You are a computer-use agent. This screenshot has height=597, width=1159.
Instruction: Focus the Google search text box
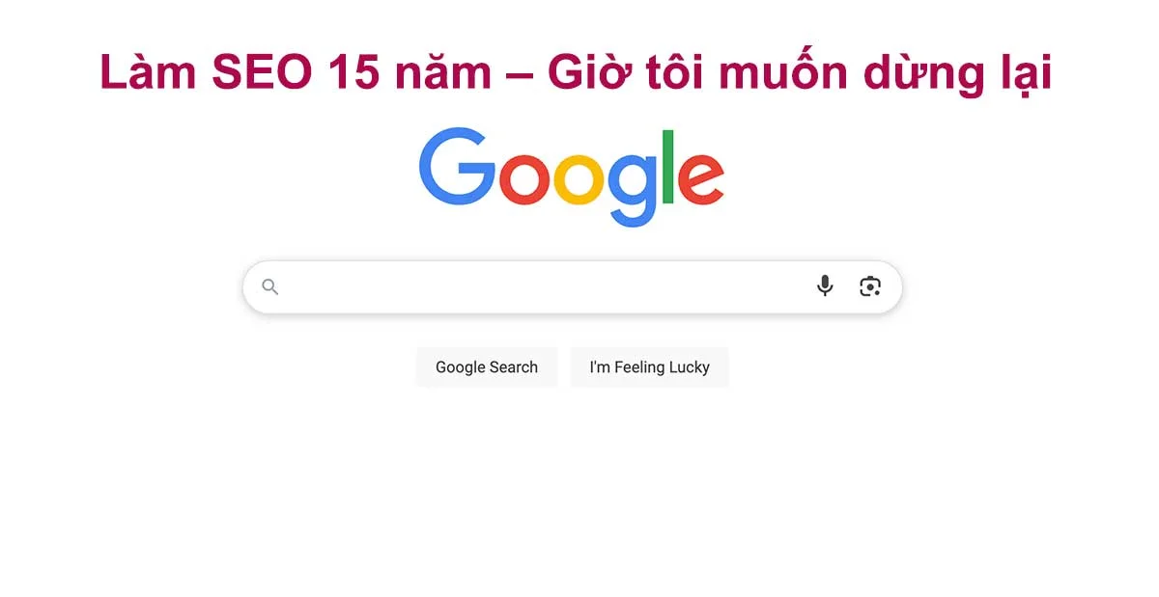point(541,286)
